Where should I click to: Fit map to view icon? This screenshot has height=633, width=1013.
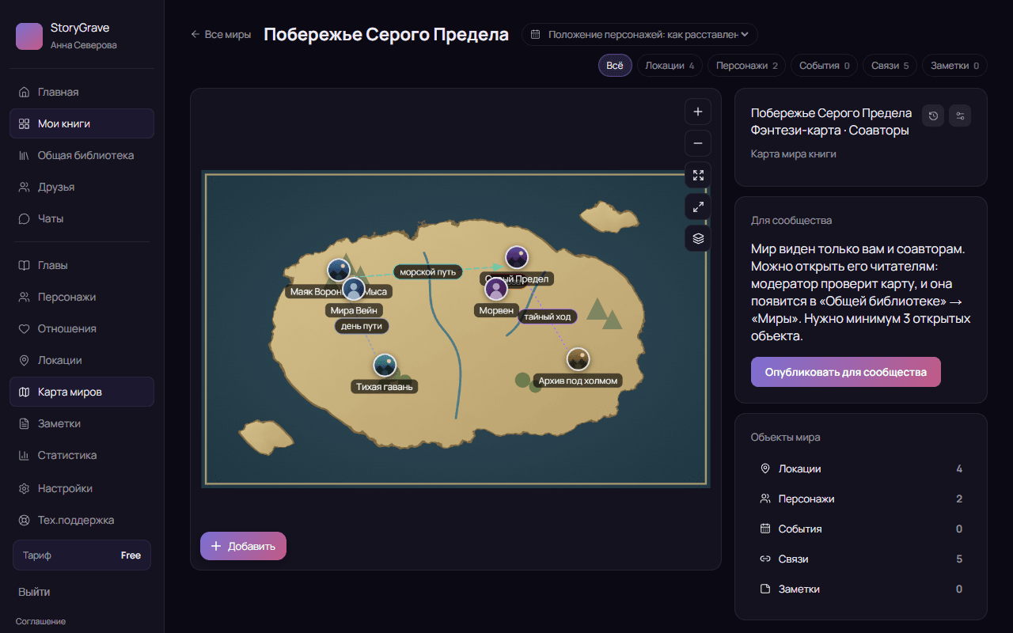(698, 175)
